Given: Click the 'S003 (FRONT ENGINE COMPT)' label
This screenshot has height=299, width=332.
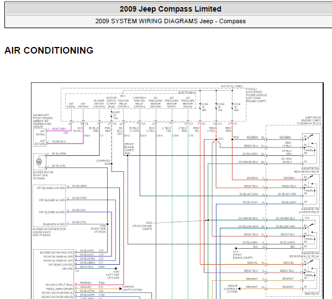Looking at the screenshot, I should (143, 226).
